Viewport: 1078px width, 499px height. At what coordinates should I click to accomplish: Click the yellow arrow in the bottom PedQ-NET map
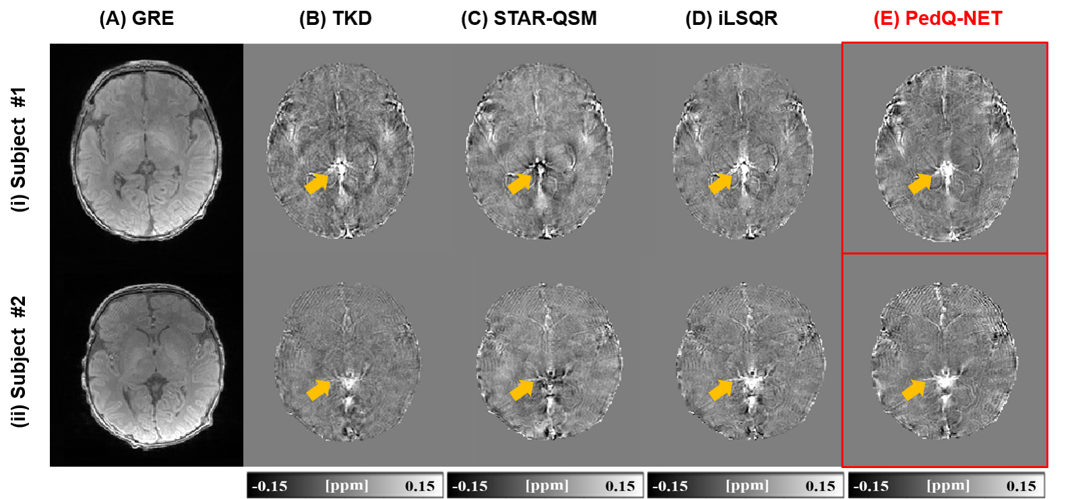click(914, 389)
